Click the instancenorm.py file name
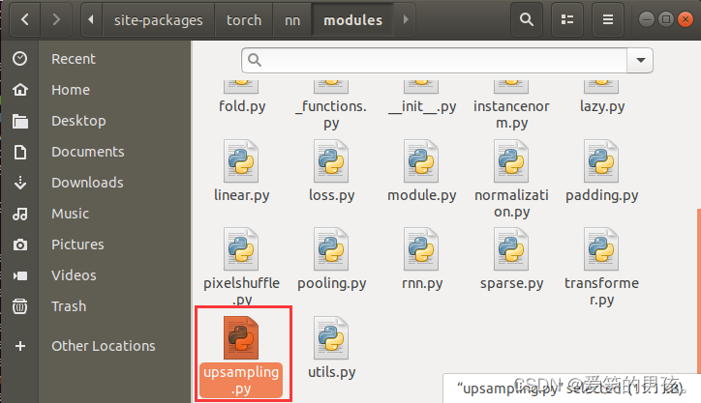Screen dimensions: 701x403 [511, 114]
